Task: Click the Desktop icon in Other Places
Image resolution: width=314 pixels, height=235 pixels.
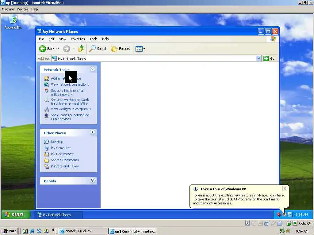Action: pos(47,142)
